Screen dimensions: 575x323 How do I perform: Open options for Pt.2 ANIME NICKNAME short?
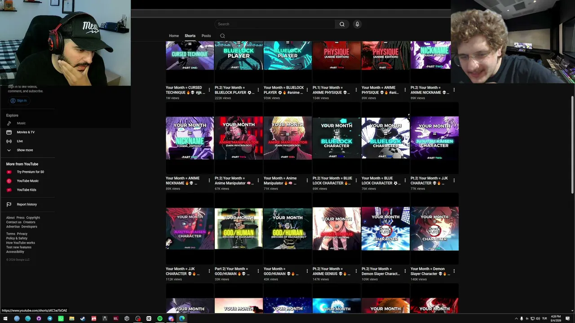click(x=454, y=90)
